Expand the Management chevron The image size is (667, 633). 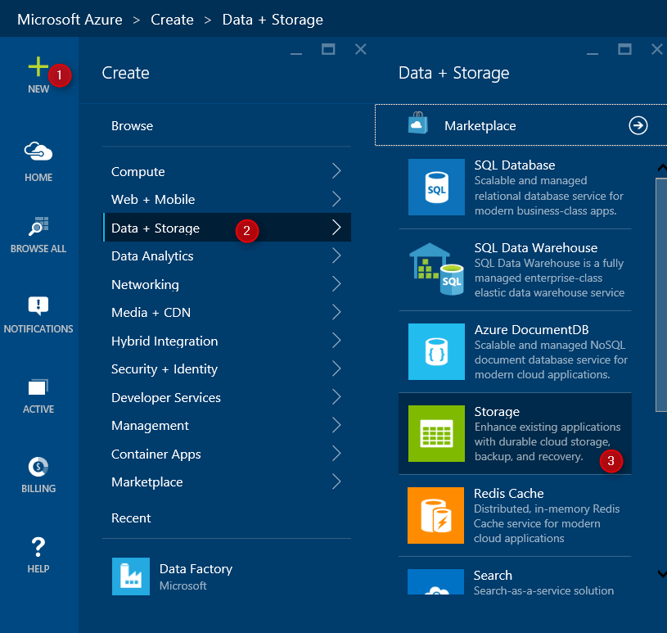[336, 425]
